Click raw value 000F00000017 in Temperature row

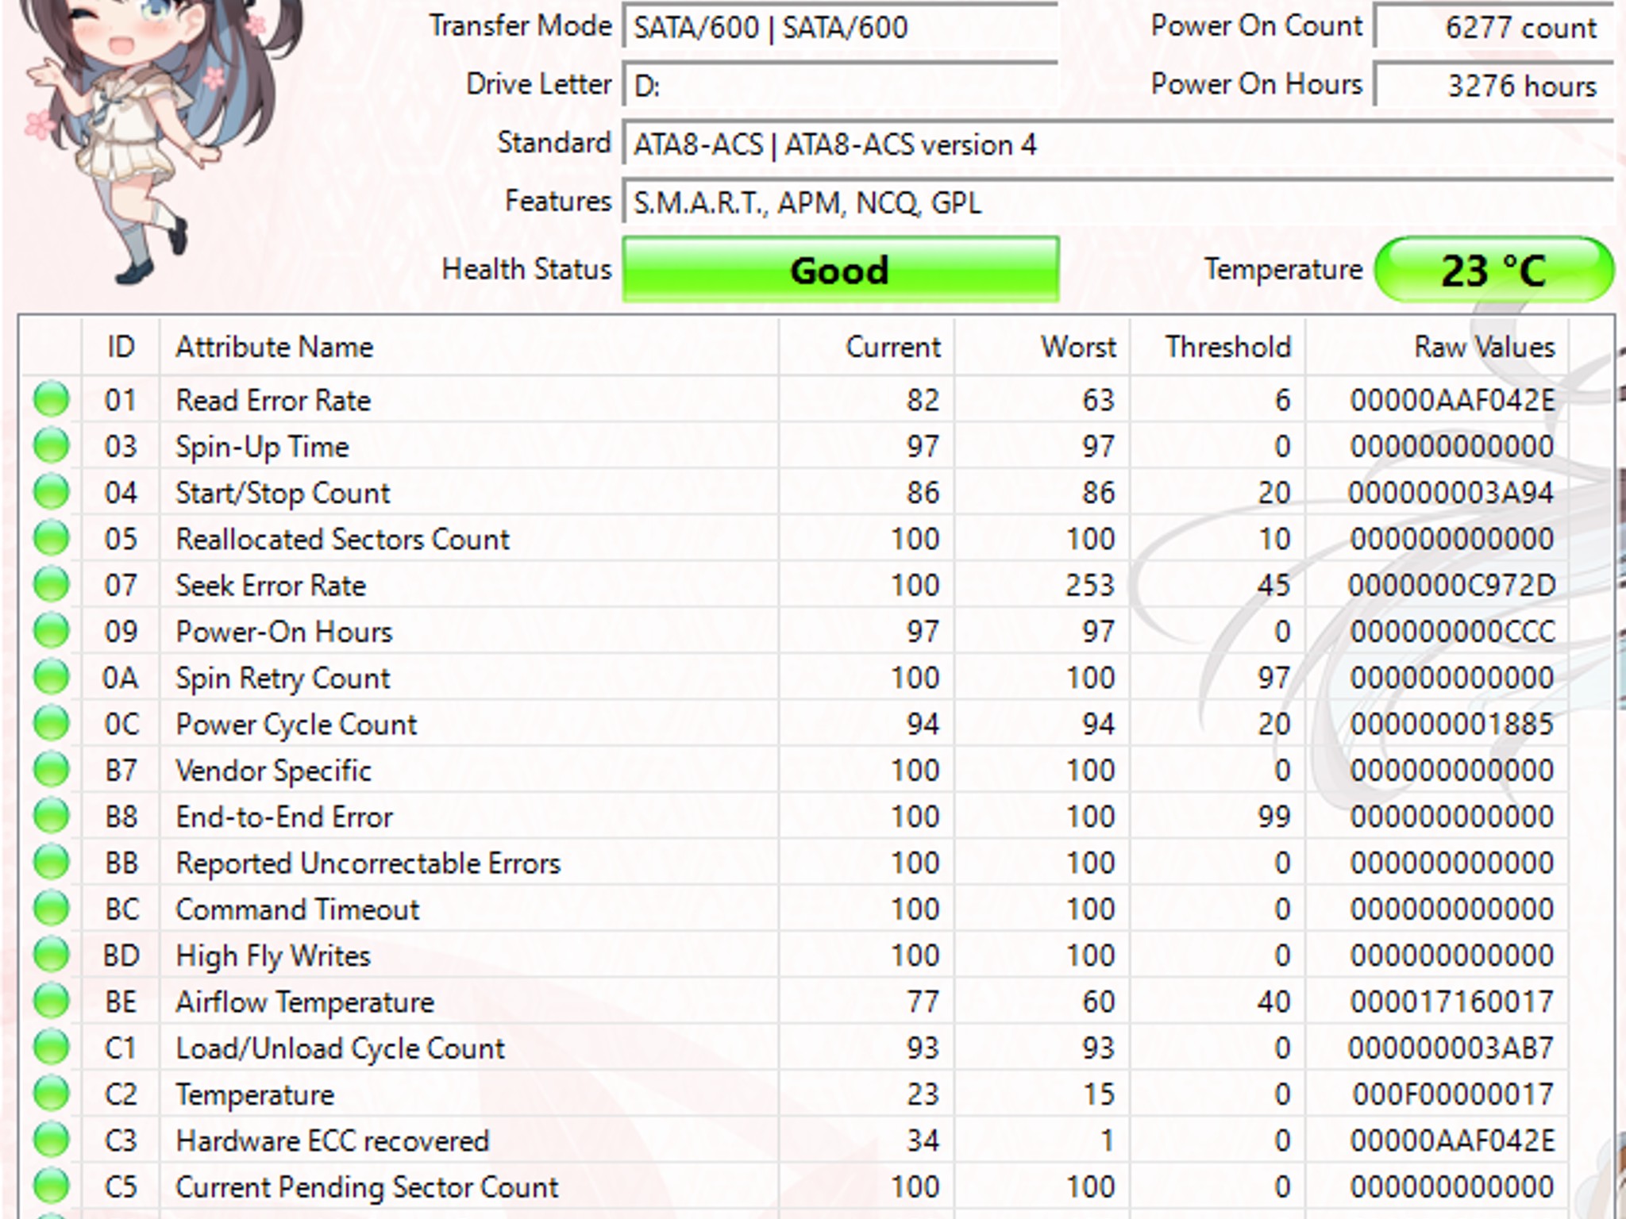click(1453, 1094)
